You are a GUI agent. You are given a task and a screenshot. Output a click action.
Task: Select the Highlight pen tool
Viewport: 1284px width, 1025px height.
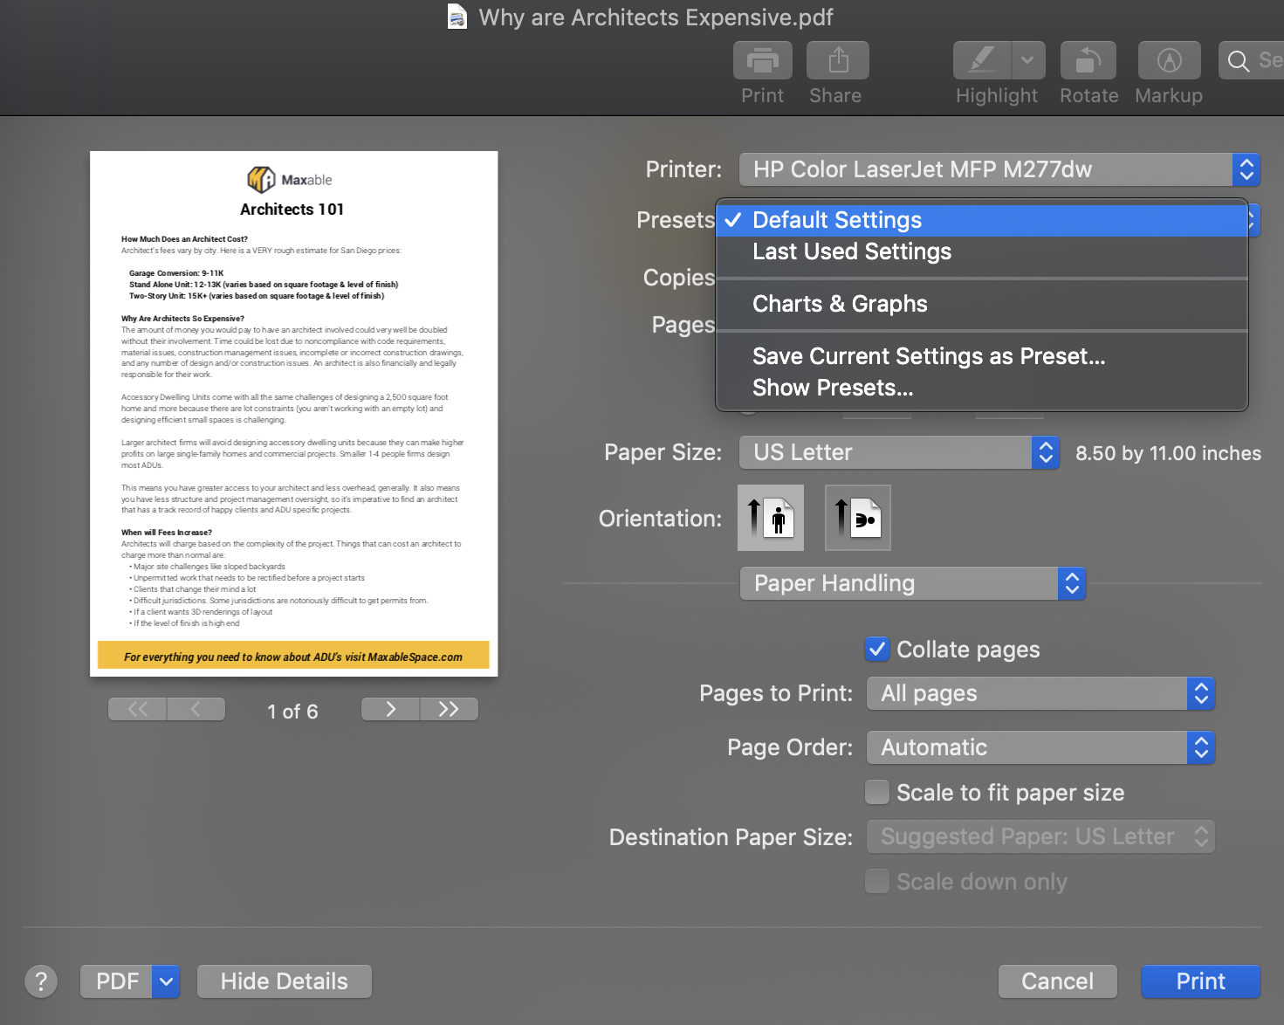pos(982,61)
